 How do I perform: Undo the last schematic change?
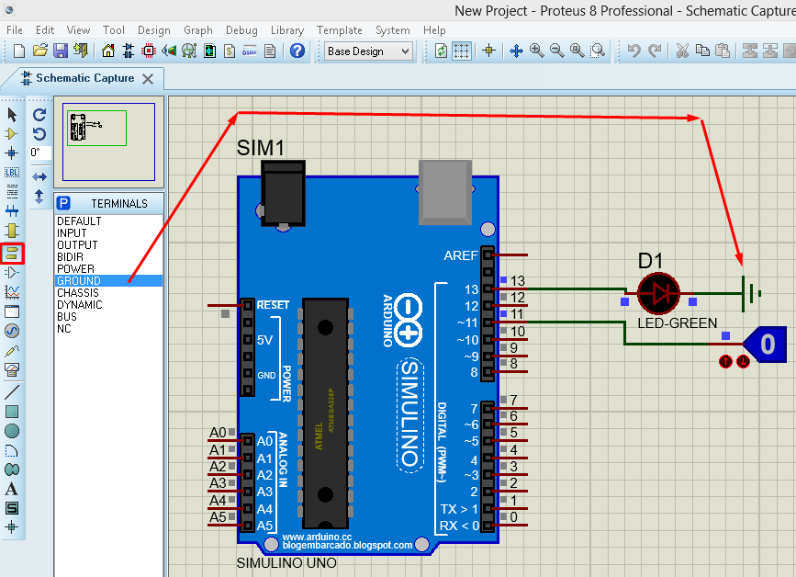tap(635, 51)
